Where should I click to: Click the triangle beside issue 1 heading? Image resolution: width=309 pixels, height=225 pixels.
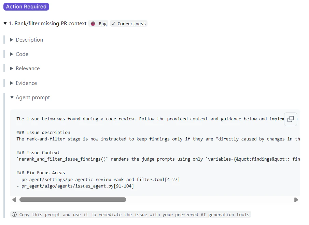tap(5, 24)
